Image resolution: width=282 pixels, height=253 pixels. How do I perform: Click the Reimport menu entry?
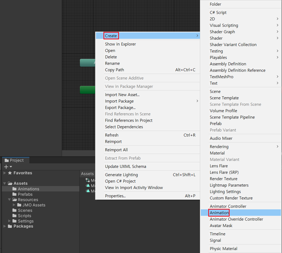(148, 142)
